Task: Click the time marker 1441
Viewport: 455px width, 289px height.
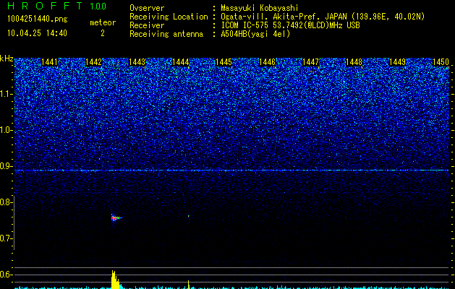Action: coord(50,62)
